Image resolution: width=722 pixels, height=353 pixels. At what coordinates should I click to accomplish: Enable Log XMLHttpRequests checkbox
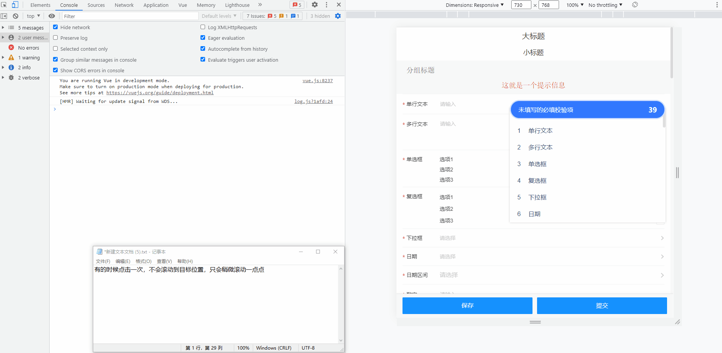[x=203, y=27]
